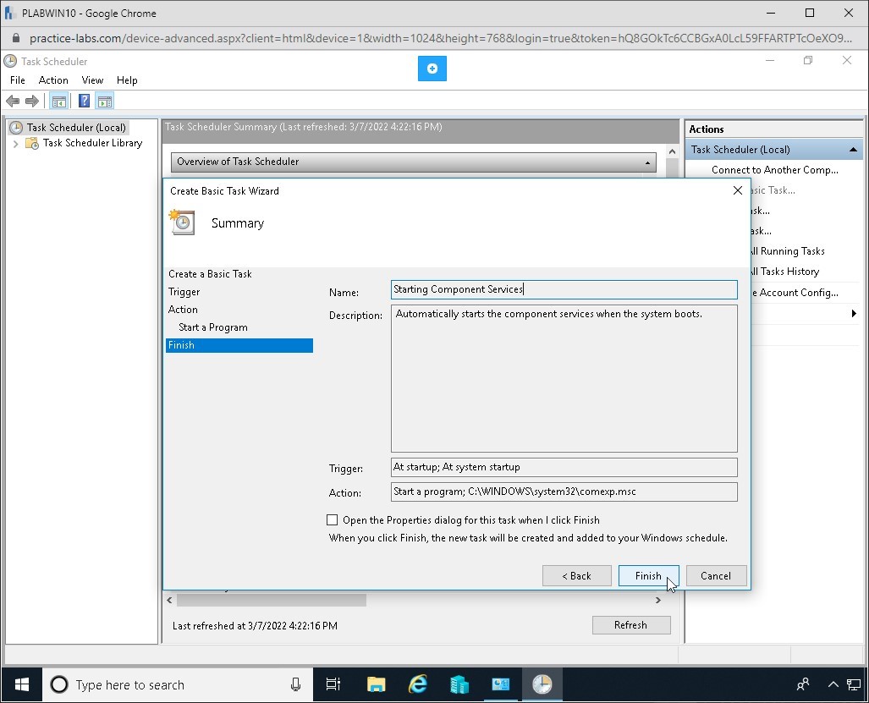This screenshot has width=869, height=703.
Task: Go to the Trigger wizard step
Action: pyautogui.click(x=184, y=292)
